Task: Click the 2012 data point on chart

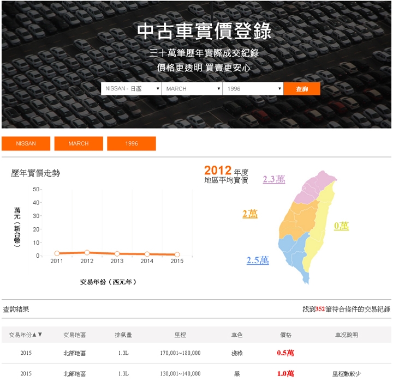Action: point(87,252)
